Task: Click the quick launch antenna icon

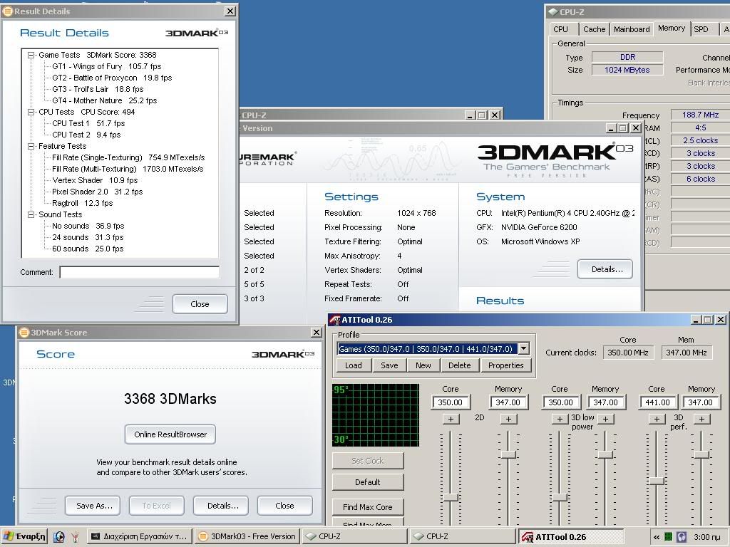Action: [x=74, y=537]
